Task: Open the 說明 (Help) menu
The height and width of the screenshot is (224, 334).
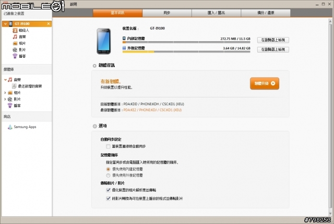Action: [74, 4]
